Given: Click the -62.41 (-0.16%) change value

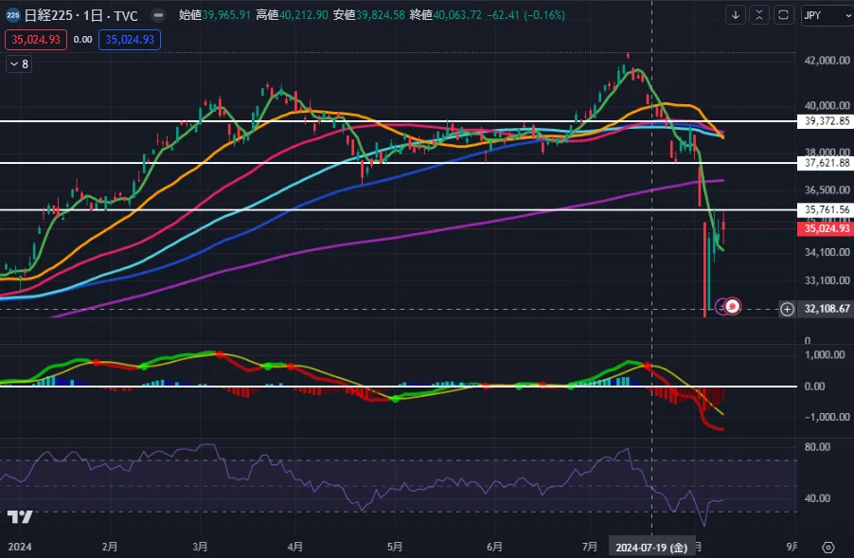Looking at the screenshot, I should [x=525, y=15].
